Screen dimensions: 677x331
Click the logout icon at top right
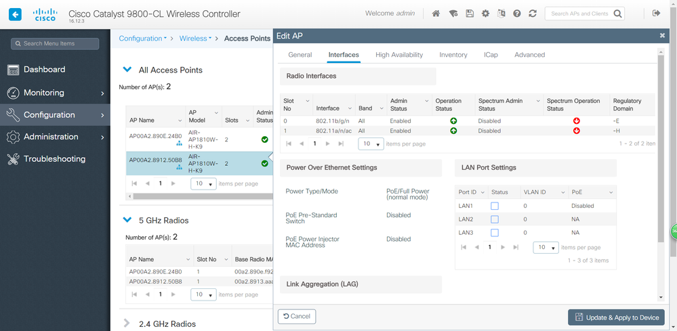(656, 14)
